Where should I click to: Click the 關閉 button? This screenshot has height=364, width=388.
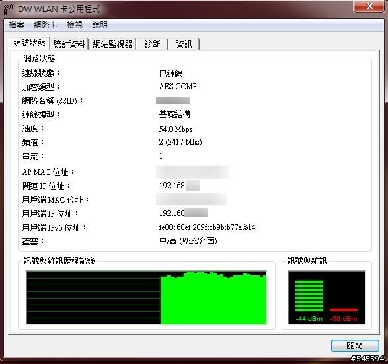355,346
